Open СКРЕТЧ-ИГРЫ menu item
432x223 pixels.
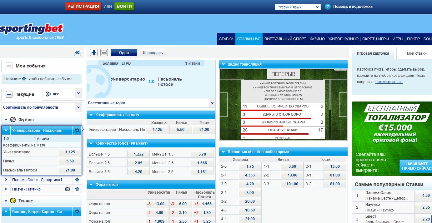pyautogui.click(x=375, y=39)
